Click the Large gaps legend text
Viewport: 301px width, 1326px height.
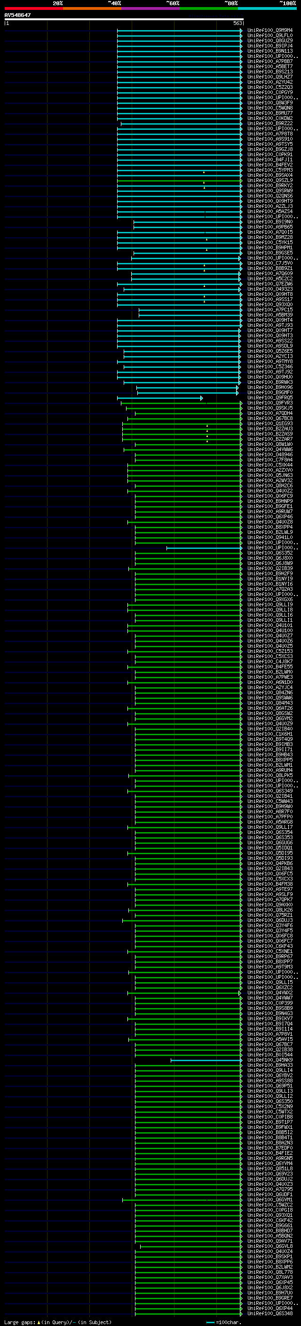58,1322
